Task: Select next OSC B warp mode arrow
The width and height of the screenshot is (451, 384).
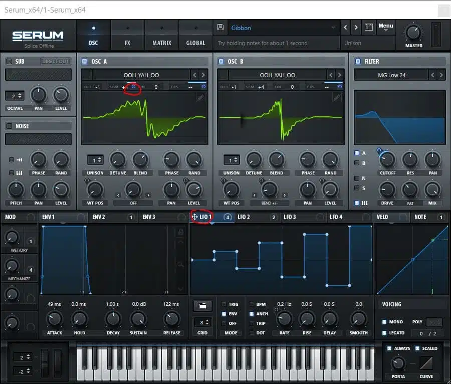Action: [285, 195]
